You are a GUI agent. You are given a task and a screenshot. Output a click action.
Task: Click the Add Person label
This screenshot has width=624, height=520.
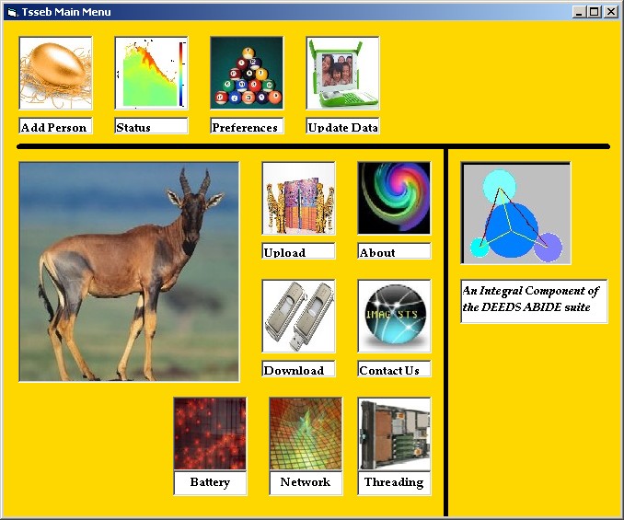coord(55,127)
